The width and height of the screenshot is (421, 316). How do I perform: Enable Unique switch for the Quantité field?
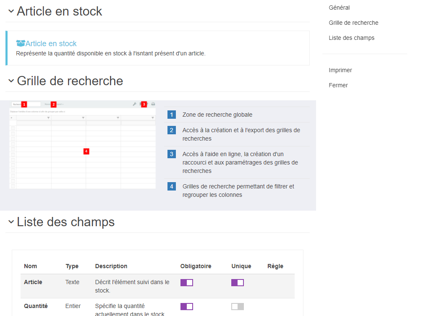tap(237, 306)
